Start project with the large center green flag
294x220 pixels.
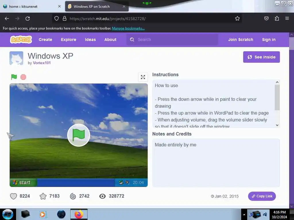pos(79,135)
